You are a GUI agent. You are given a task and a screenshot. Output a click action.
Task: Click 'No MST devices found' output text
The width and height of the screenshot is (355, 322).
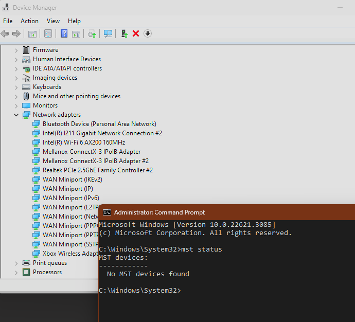(x=148, y=274)
